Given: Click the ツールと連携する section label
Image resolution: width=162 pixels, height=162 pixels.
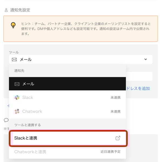Looking at the screenshot, I should coord(28,125).
